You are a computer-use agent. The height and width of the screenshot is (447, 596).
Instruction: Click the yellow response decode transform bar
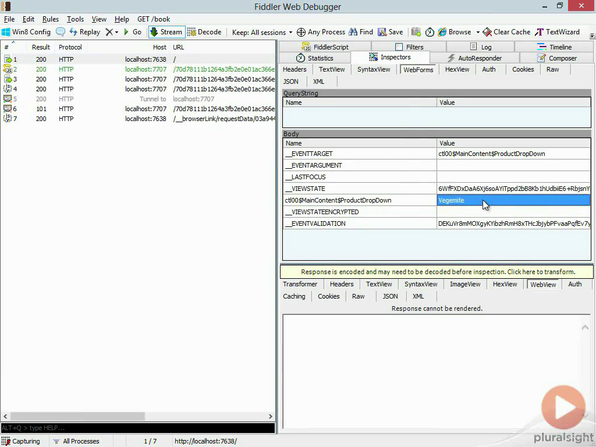pyautogui.click(x=437, y=272)
